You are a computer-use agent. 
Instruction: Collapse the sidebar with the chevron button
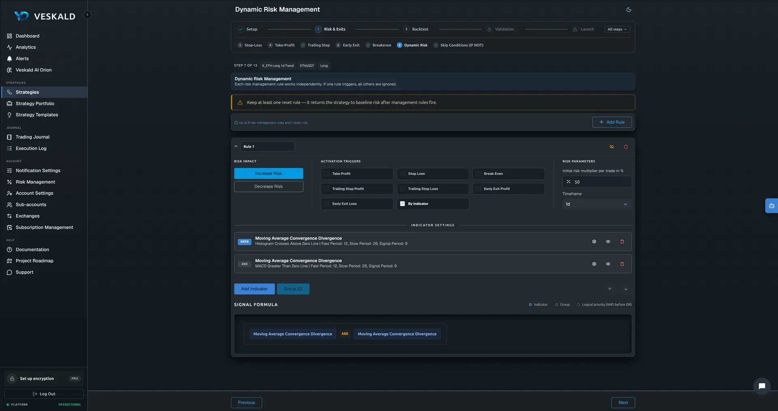point(87,15)
